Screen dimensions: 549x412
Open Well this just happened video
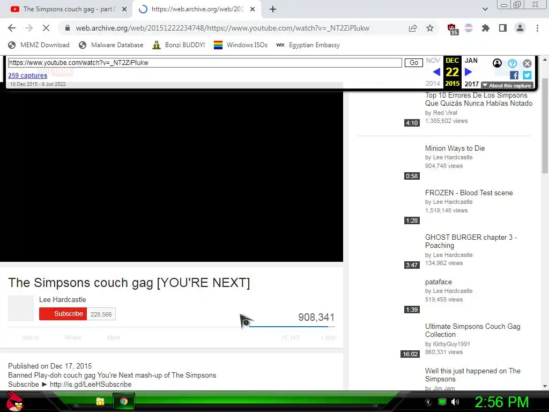click(x=473, y=375)
